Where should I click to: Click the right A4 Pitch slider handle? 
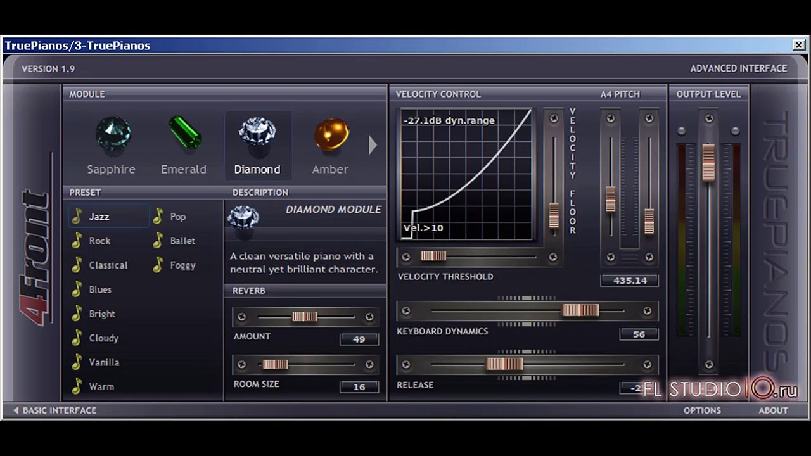pyautogui.click(x=649, y=222)
